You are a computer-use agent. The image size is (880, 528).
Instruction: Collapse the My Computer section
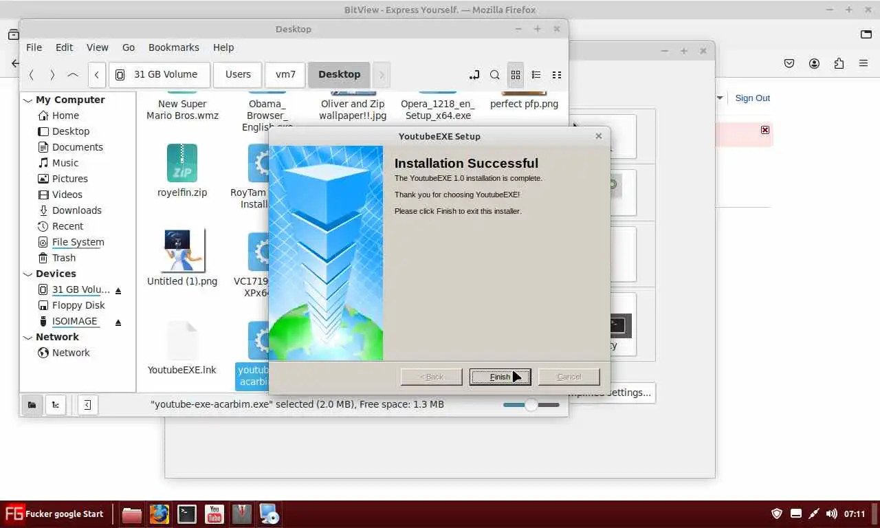(x=28, y=100)
